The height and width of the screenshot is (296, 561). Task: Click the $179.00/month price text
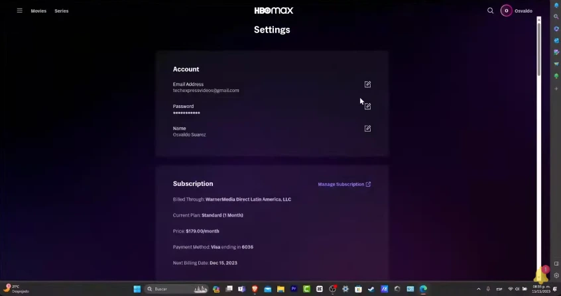(202, 231)
